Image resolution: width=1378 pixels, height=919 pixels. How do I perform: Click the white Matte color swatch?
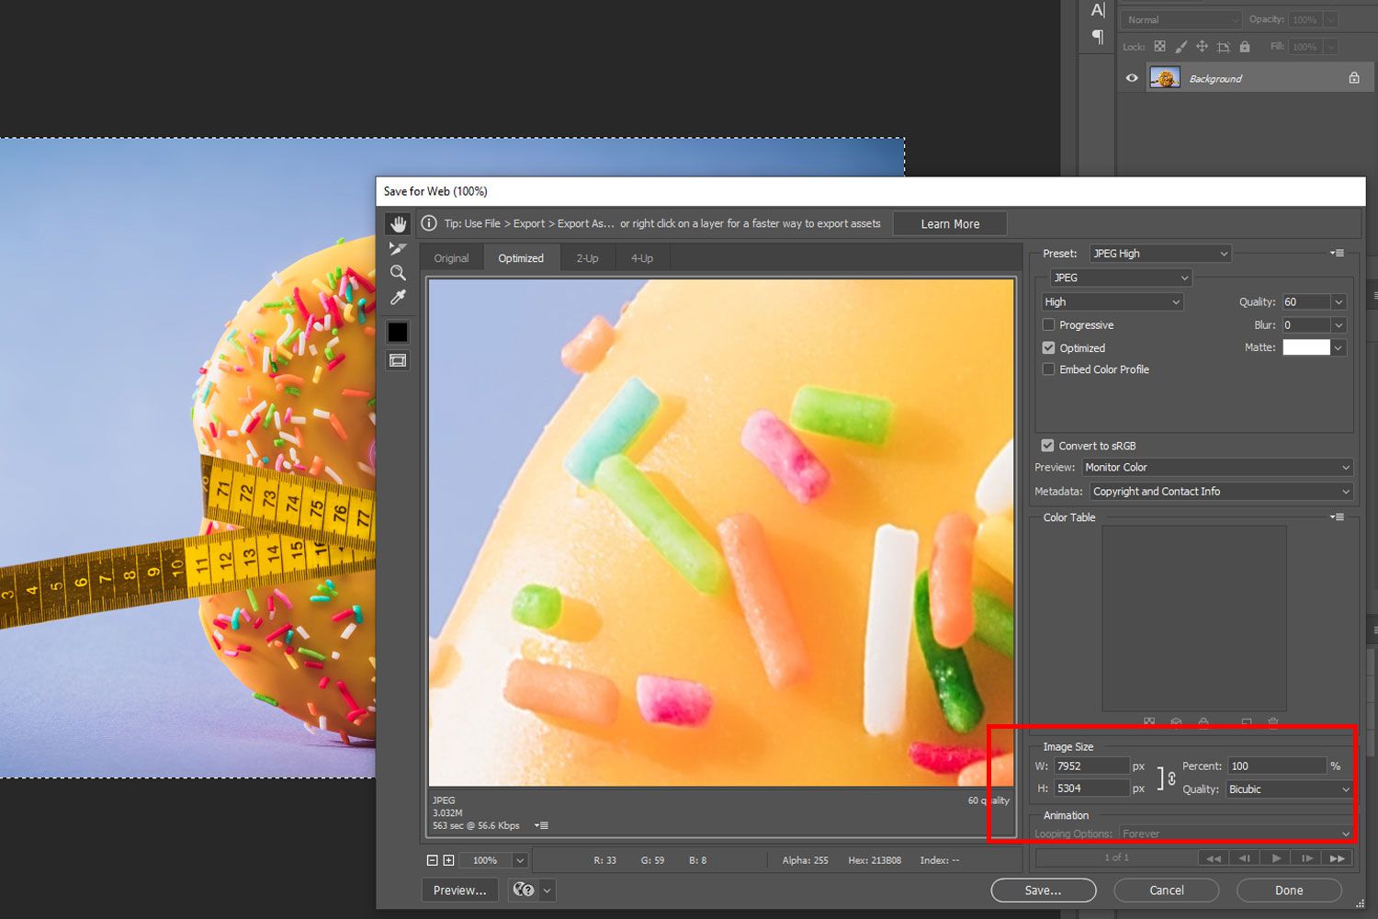click(x=1306, y=347)
